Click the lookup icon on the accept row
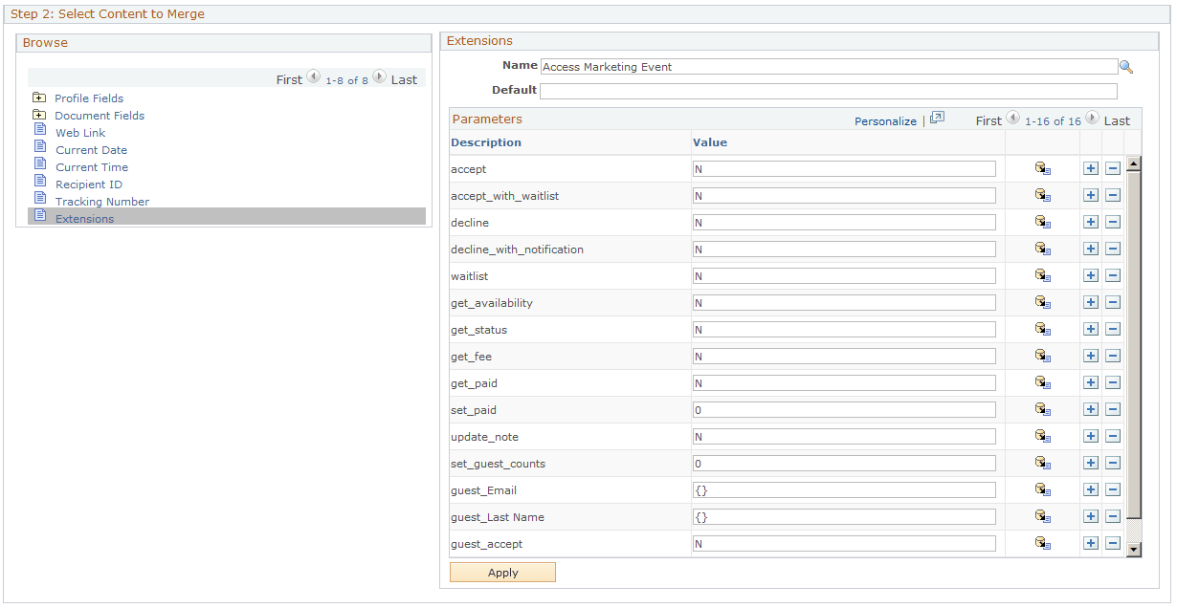Viewport: 1177px width, 608px height. point(1042,168)
